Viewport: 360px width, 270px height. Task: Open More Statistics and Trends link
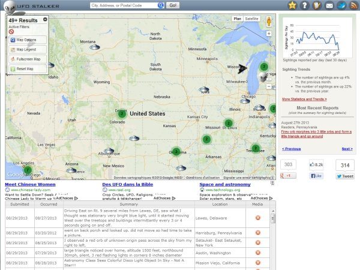click(304, 99)
